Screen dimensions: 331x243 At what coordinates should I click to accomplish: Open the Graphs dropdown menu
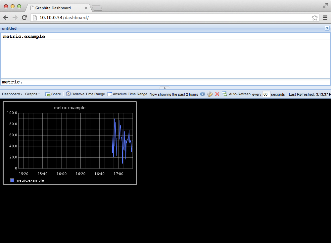32,94
